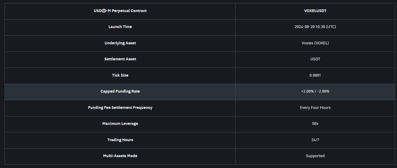
Task: Select the 24/7 trading hours value
Action: (315, 140)
